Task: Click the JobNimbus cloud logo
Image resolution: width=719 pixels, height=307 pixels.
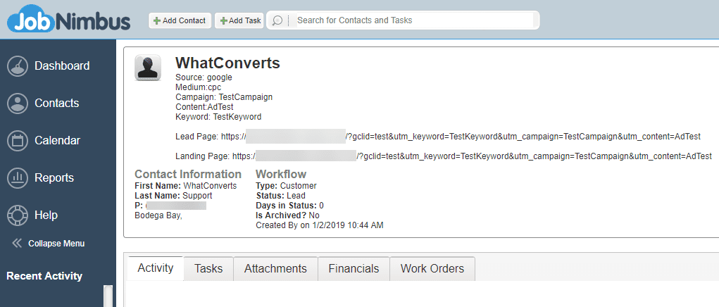Action: [x=69, y=20]
